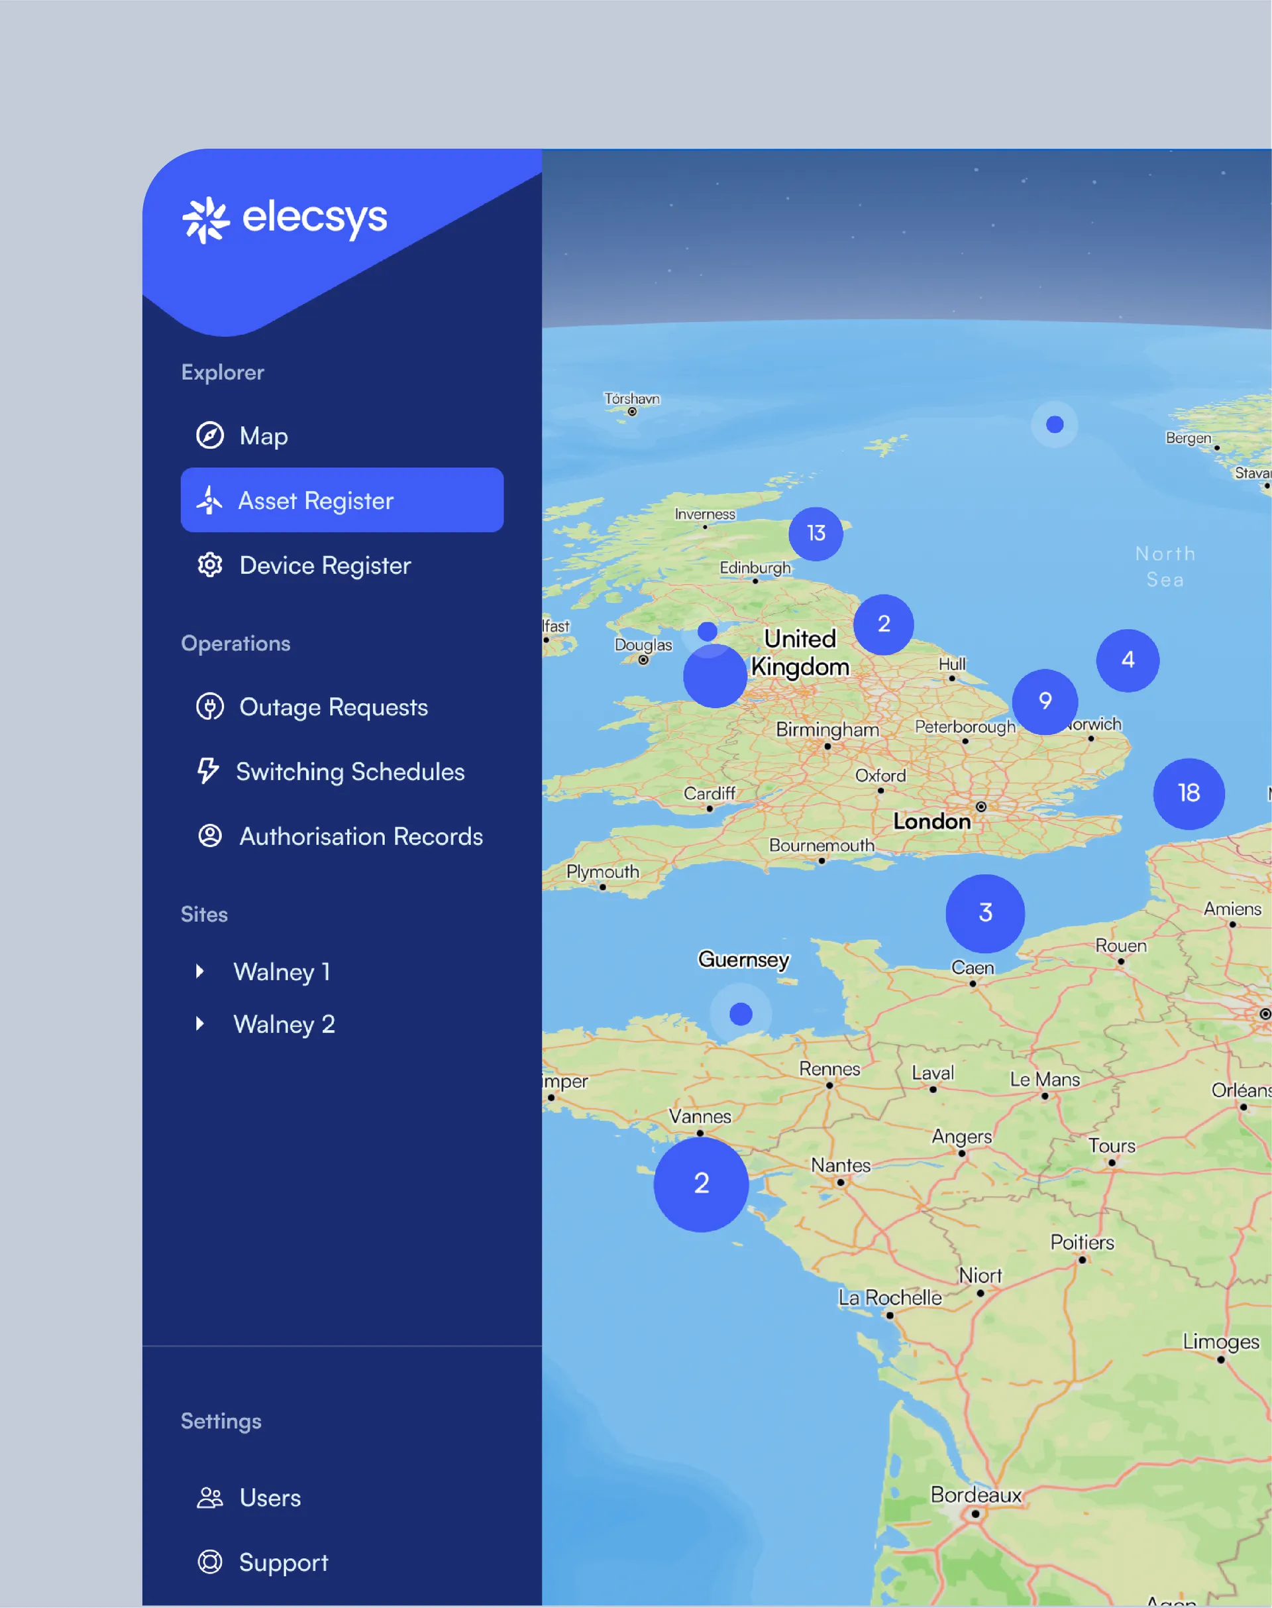Click the Edinburgh label on the map

click(x=755, y=568)
